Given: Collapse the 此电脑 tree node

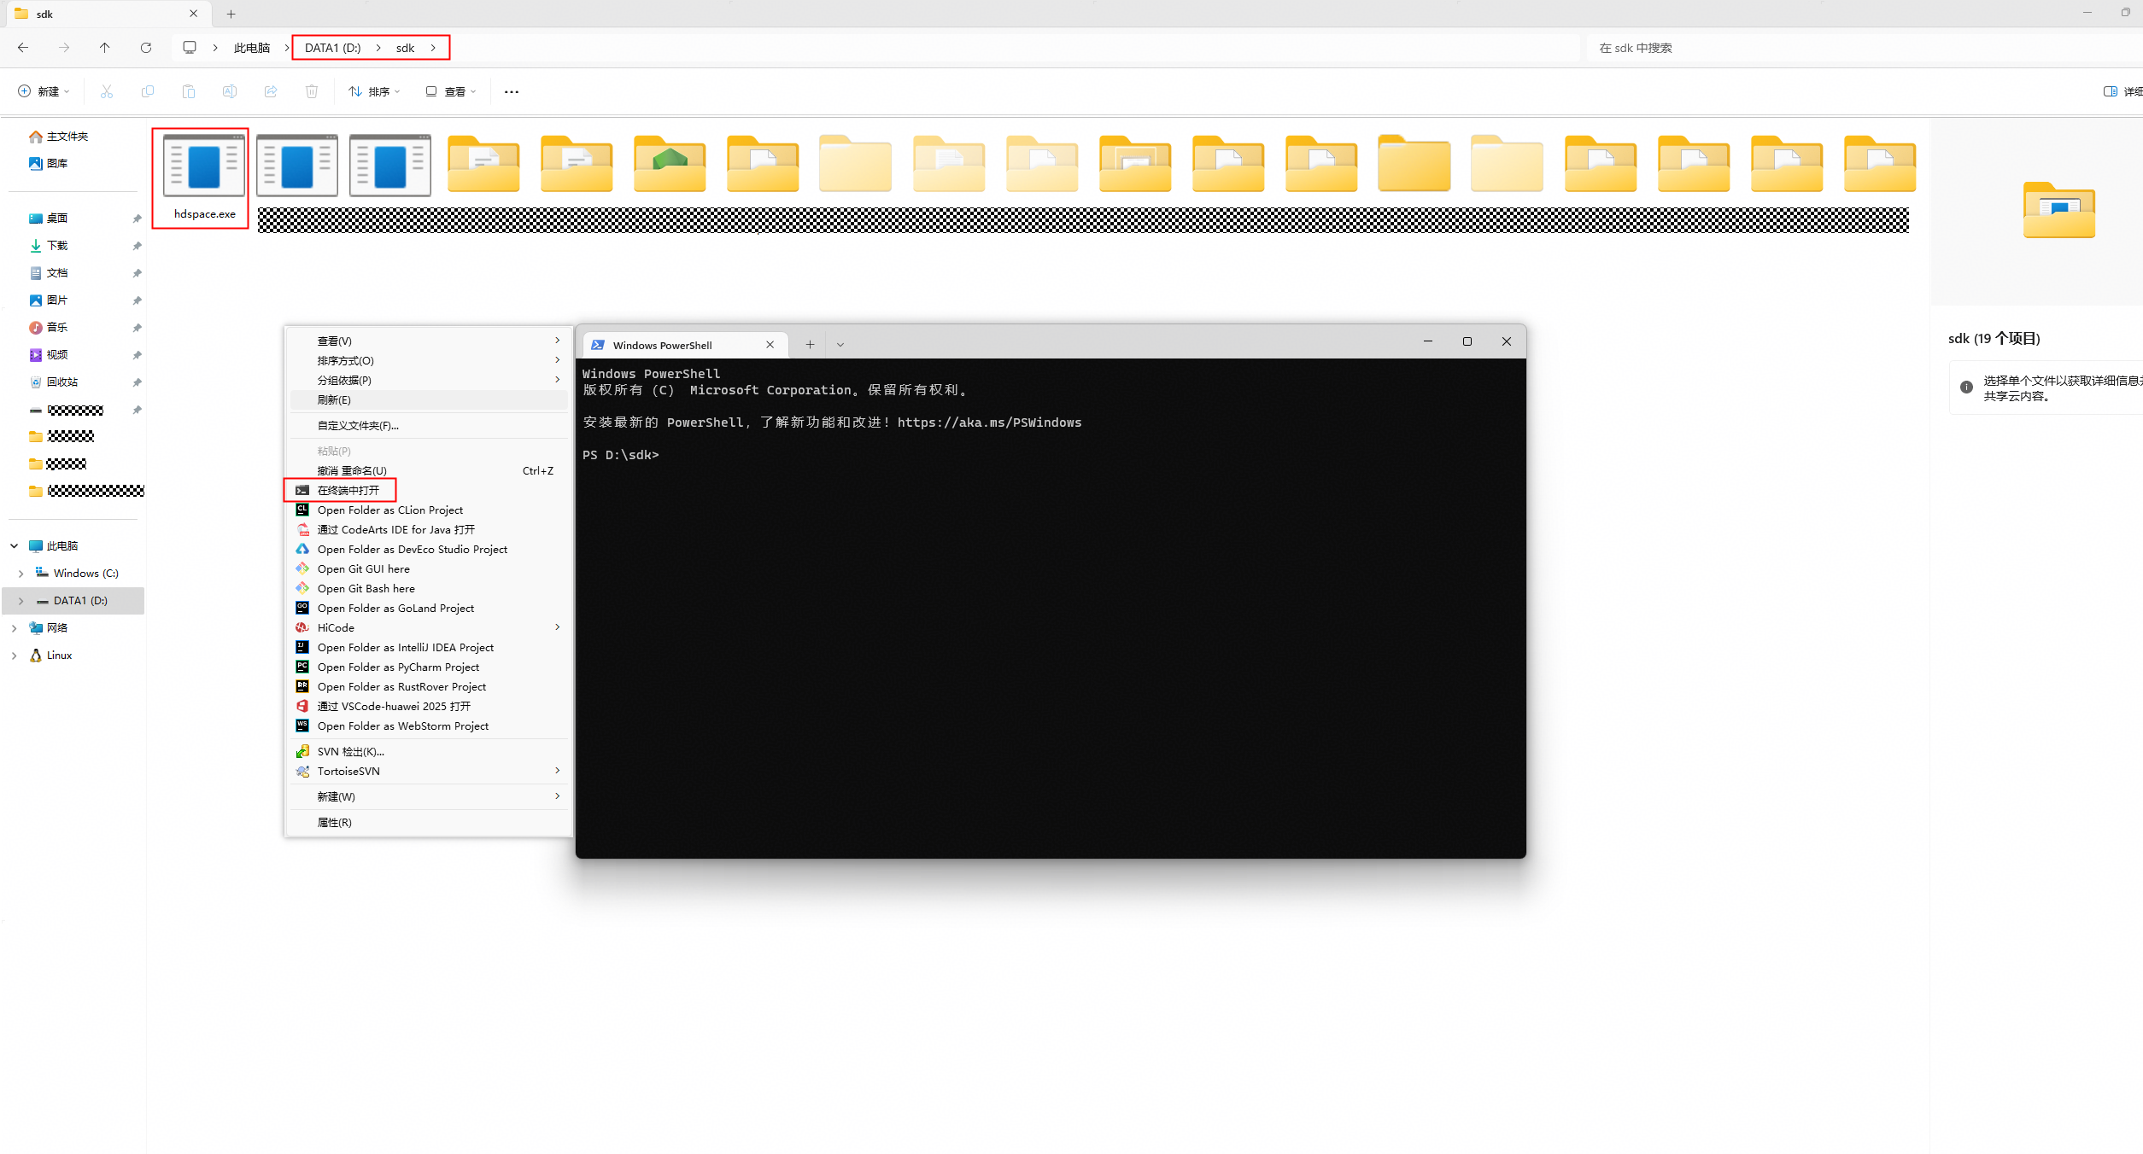Looking at the screenshot, I should pos(15,546).
